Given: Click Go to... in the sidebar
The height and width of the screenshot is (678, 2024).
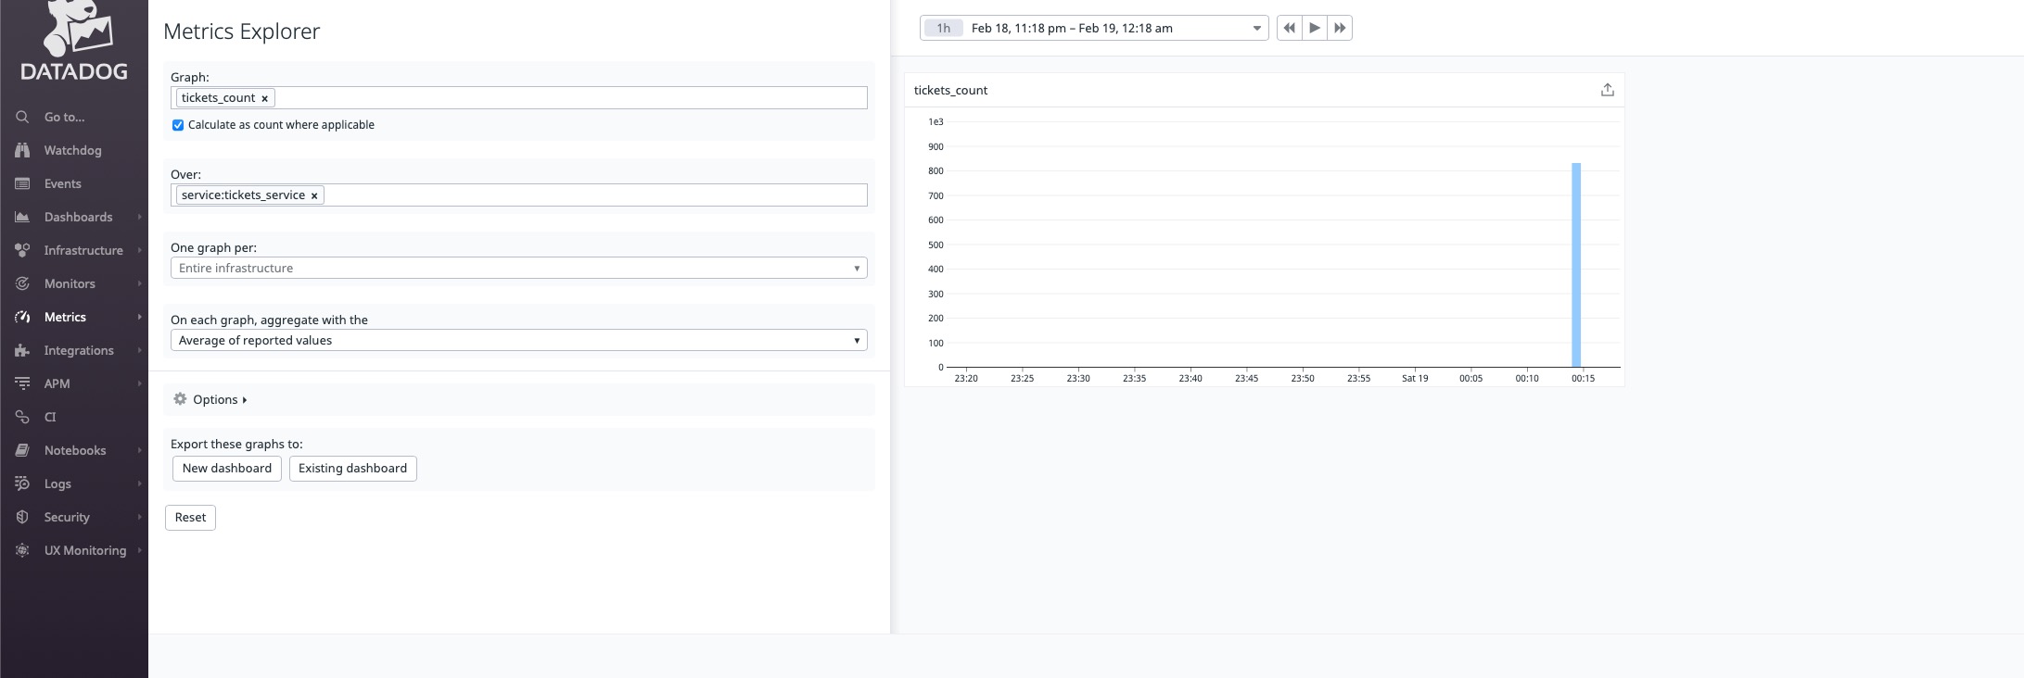Looking at the screenshot, I should pyautogui.click(x=64, y=117).
